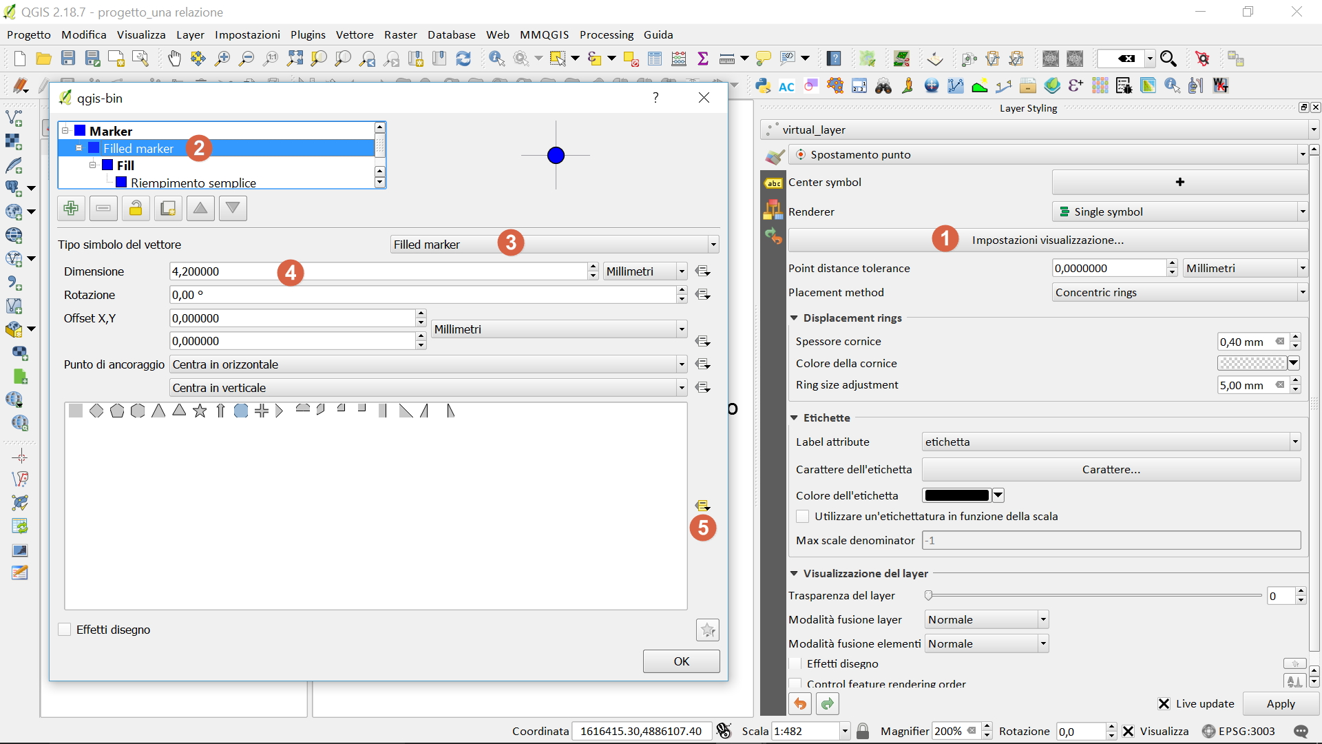Move symbol layer up with triangle button
This screenshot has height=744, width=1322.
(x=200, y=208)
